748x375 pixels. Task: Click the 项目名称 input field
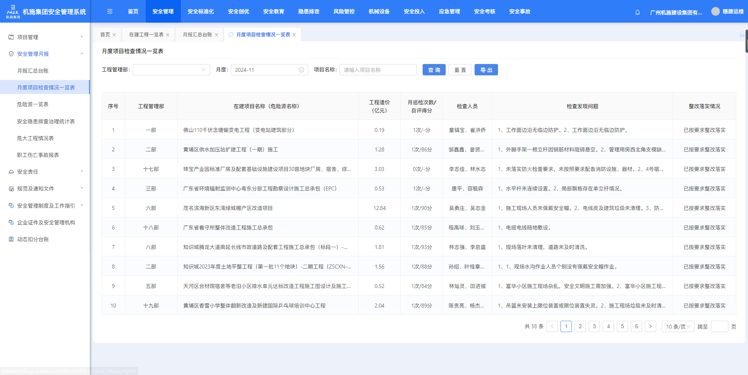point(378,70)
